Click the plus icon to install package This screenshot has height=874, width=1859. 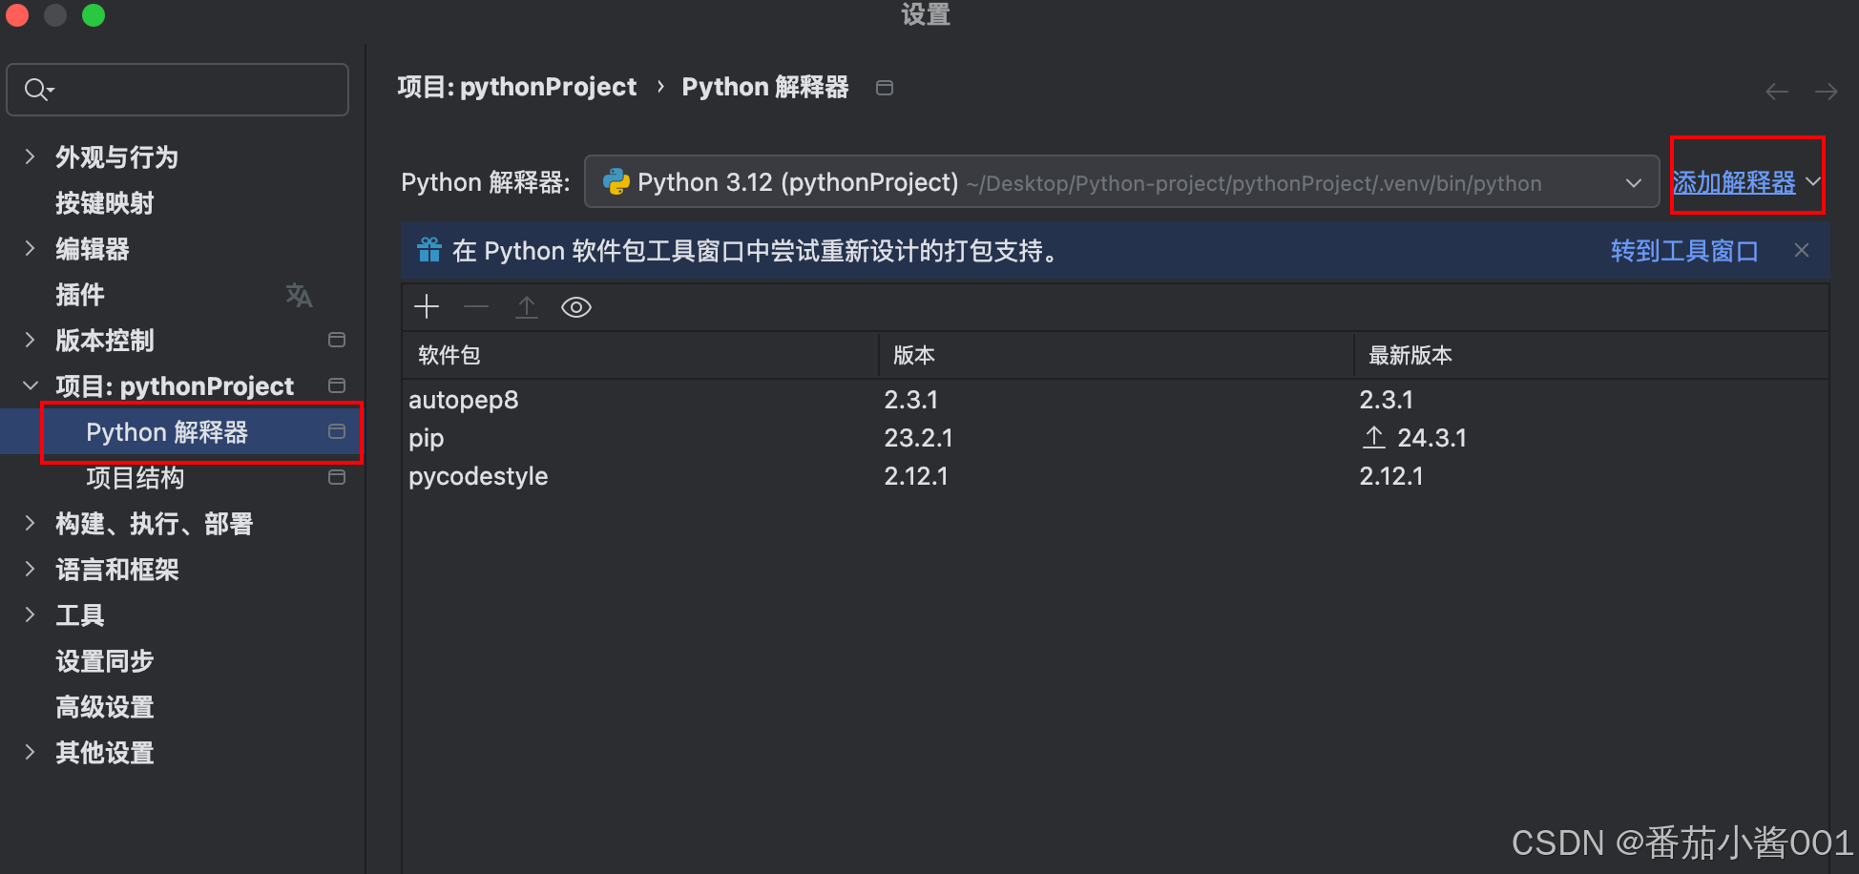[x=427, y=306]
